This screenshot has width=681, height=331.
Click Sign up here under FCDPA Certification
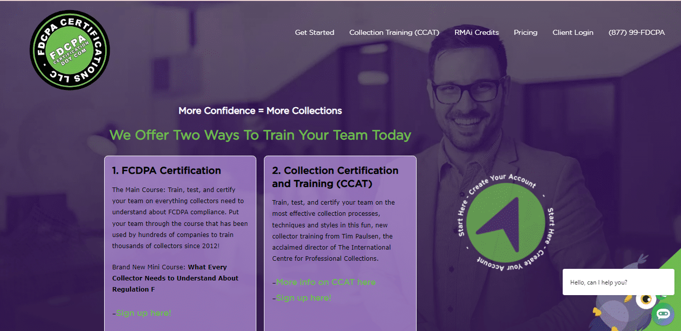144,313
